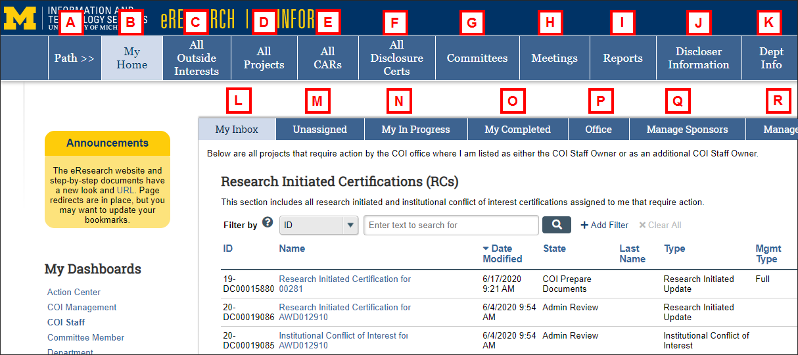Viewport: 798px width, 355px height.
Task: Open All CARs in navigation bar
Action: click(x=328, y=58)
